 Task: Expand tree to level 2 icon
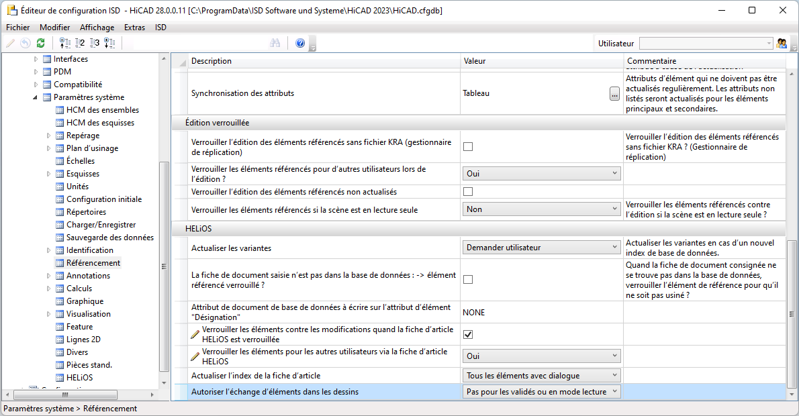(80, 44)
